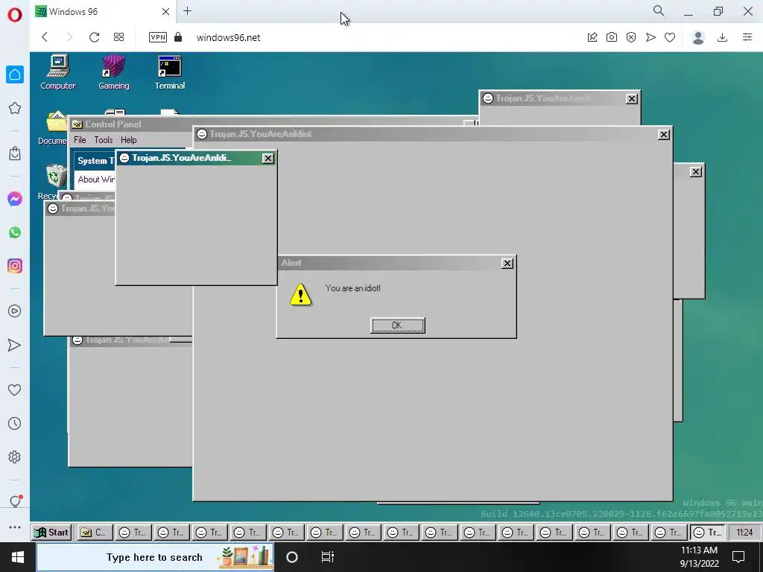Open the Tools menu in Control Panel

tap(103, 140)
